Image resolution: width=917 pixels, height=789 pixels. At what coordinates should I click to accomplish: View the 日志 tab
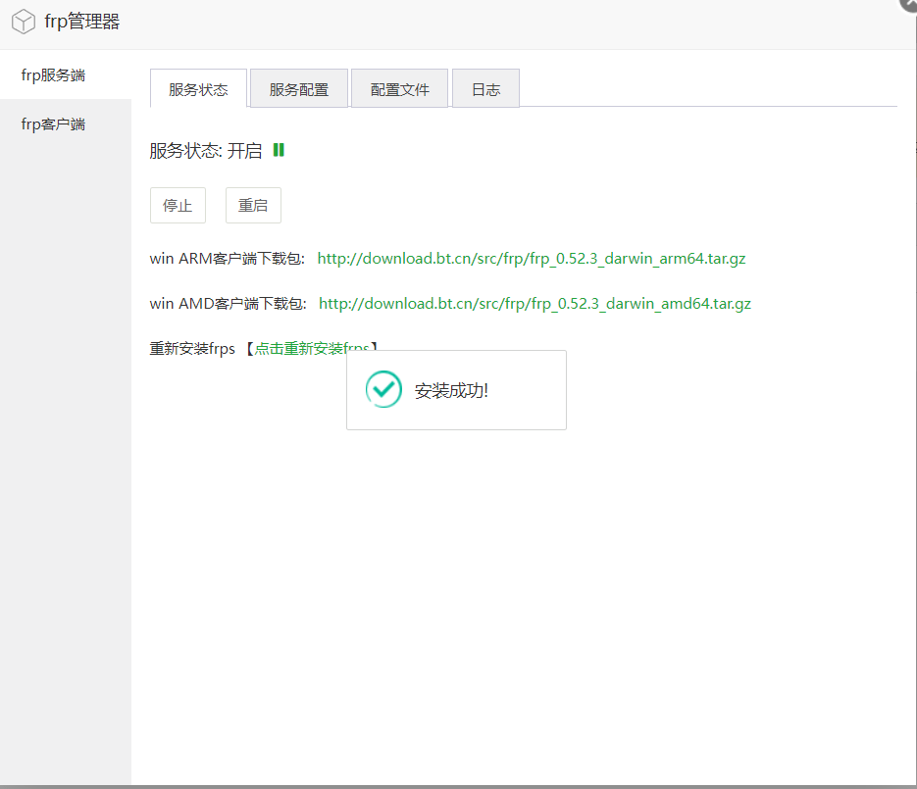coord(485,89)
